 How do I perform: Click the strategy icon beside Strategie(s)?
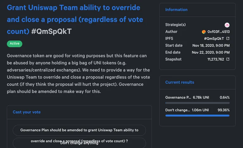click(x=227, y=25)
